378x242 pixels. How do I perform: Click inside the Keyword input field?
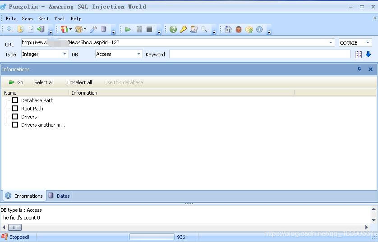point(260,54)
